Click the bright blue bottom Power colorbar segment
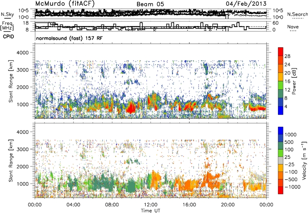 pyautogui.click(x=281, y=111)
